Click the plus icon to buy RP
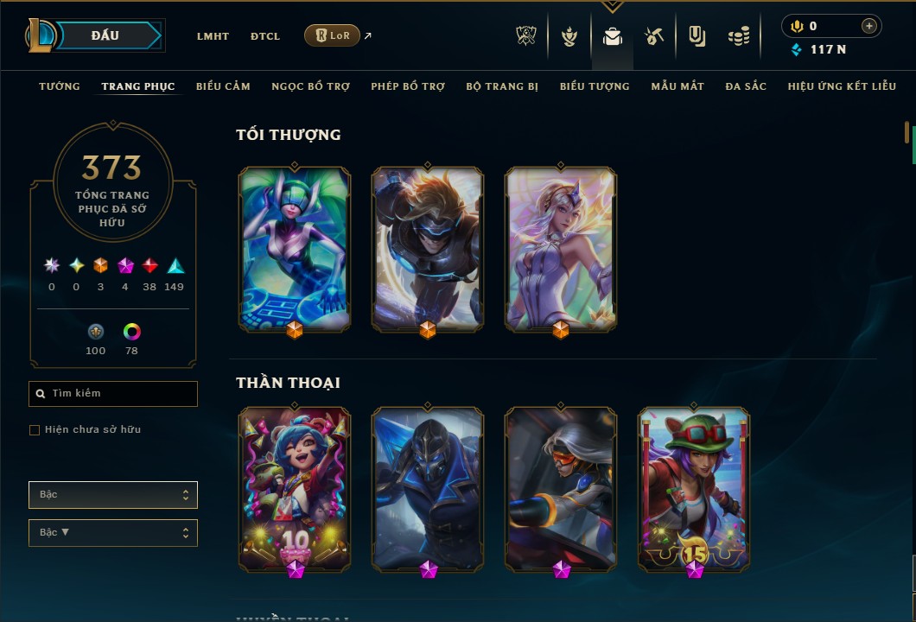This screenshot has height=622, width=916. pyautogui.click(x=869, y=26)
